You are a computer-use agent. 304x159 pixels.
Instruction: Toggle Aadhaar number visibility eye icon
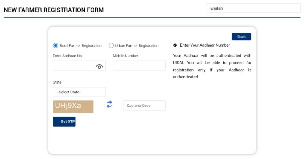click(x=99, y=67)
